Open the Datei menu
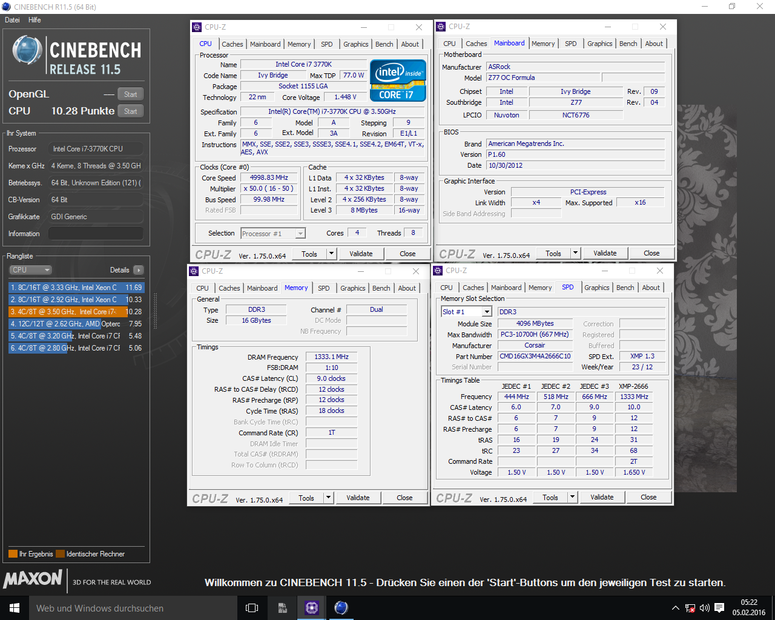The height and width of the screenshot is (620, 775). pyautogui.click(x=12, y=20)
